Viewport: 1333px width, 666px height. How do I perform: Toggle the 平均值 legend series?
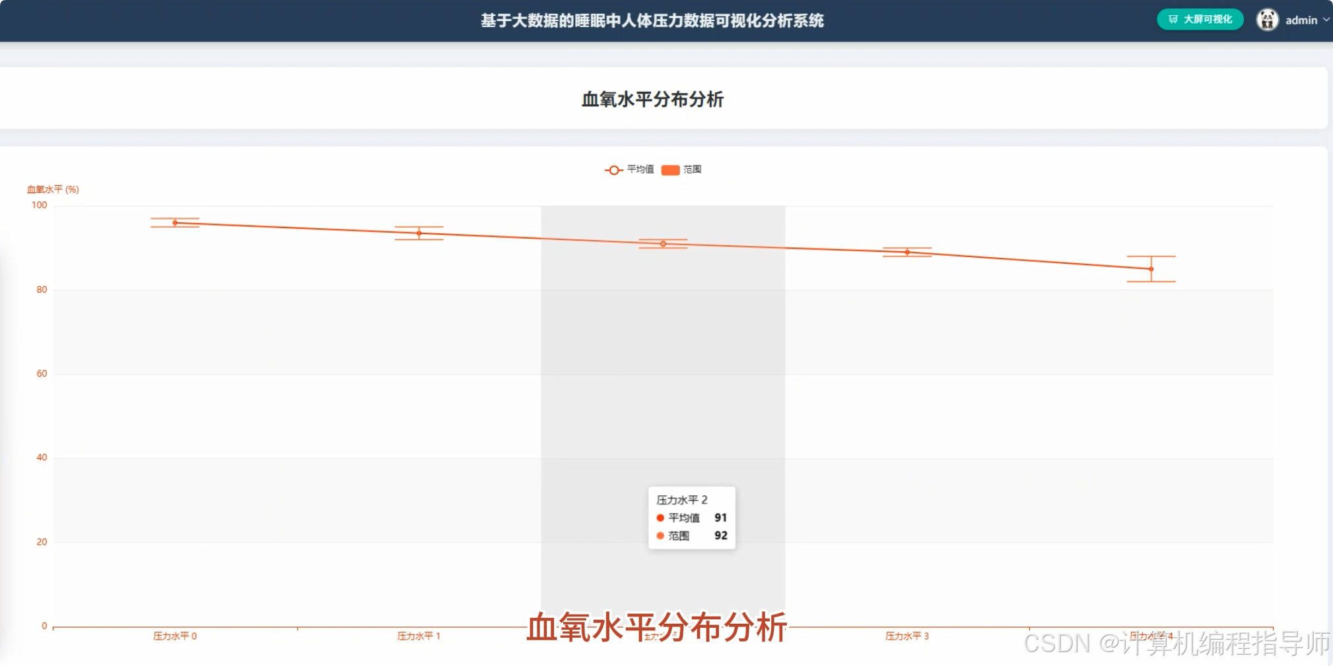click(629, 169)
